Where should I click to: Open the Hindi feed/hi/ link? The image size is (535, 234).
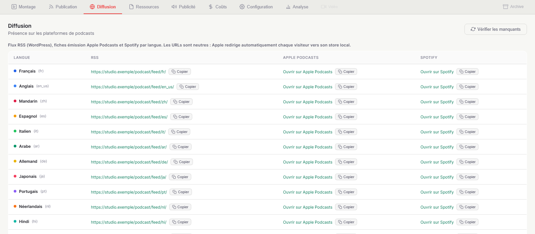click(129, 222)
